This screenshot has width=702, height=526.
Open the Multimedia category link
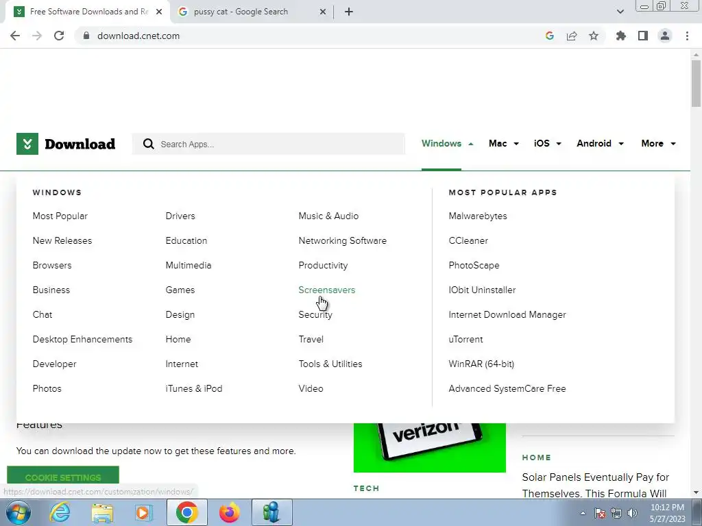point(189,265)
